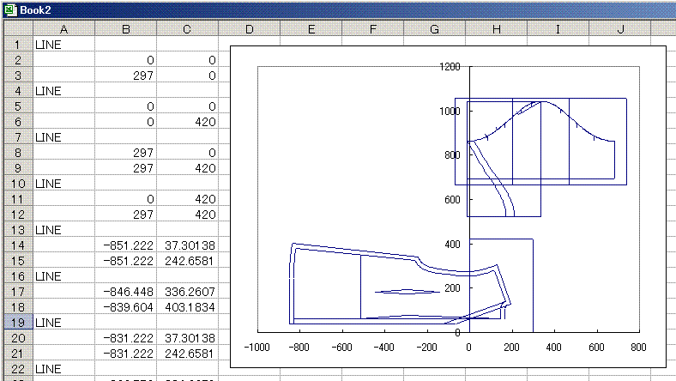676x381 pixels.
Task: Select the row 10 header
Action: pos(16,183)
